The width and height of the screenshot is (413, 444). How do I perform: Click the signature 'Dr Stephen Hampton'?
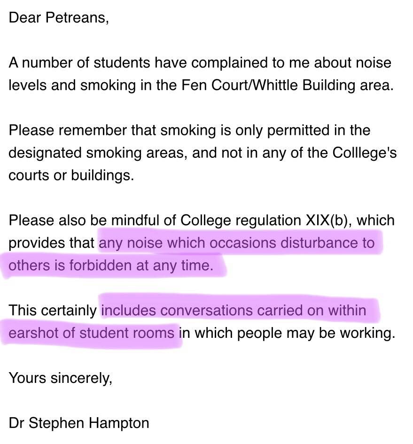(79, 423)
